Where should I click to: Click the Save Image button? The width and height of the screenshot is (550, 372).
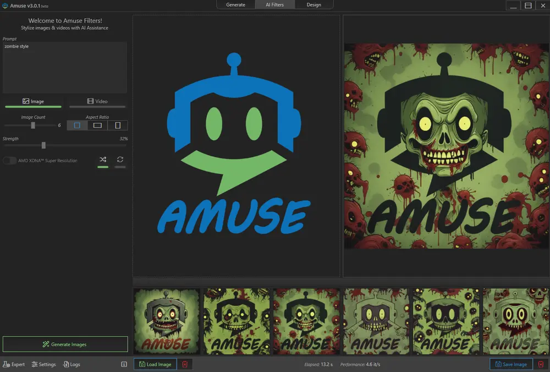511,364
